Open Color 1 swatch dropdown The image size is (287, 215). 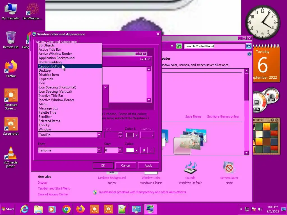(132, 135)
